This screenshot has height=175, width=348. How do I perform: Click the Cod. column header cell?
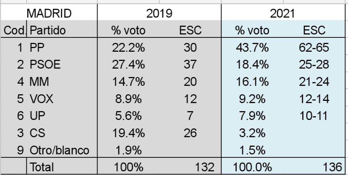(x=14, y=31)
